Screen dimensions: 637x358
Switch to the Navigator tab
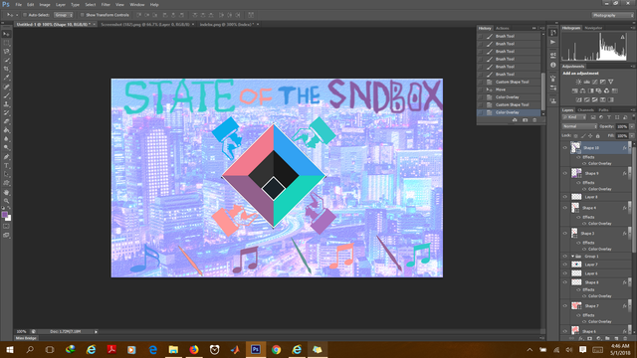[x=593, y=28]
